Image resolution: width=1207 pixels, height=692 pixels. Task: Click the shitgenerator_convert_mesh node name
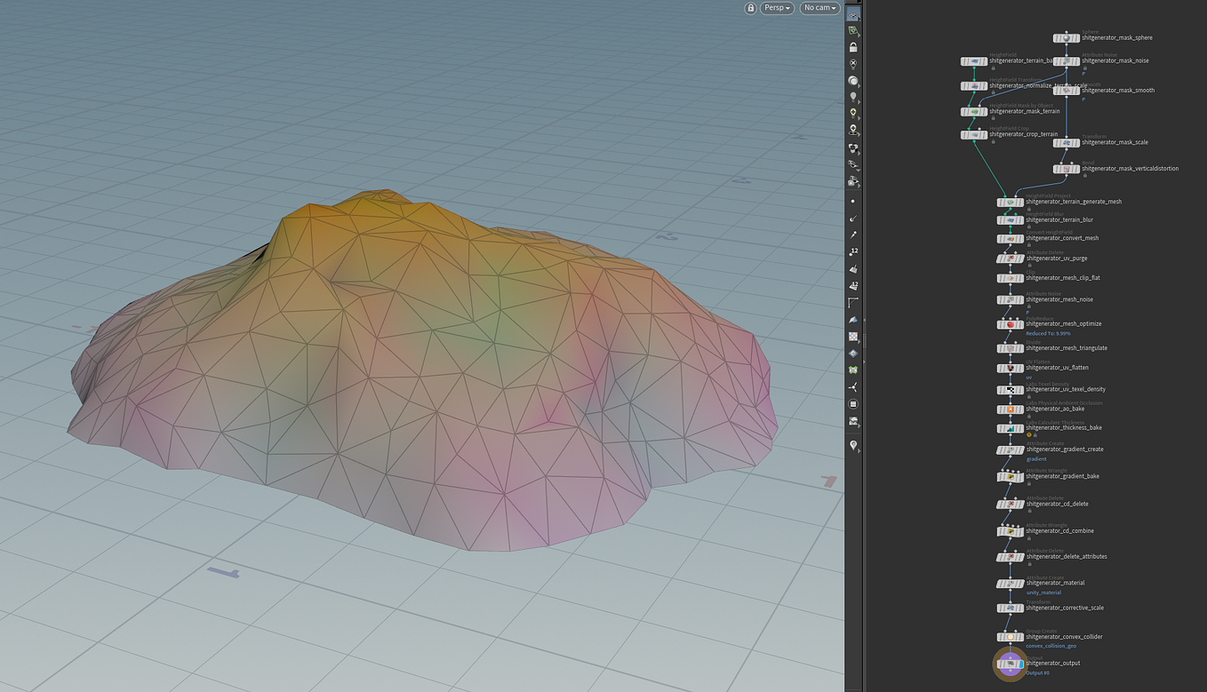1062,238
